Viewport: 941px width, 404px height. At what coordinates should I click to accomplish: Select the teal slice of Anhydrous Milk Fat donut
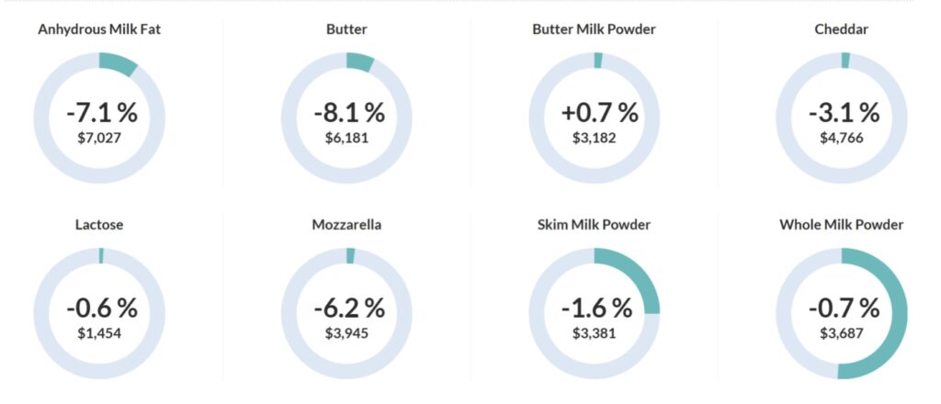tap(118, 62)
